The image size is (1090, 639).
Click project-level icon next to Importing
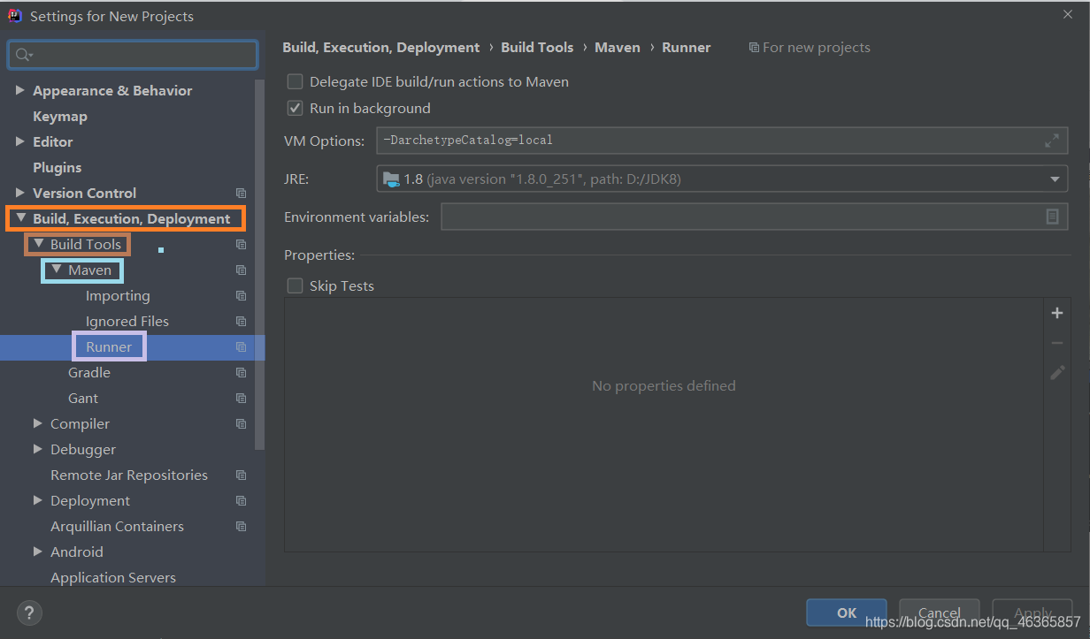241,295
